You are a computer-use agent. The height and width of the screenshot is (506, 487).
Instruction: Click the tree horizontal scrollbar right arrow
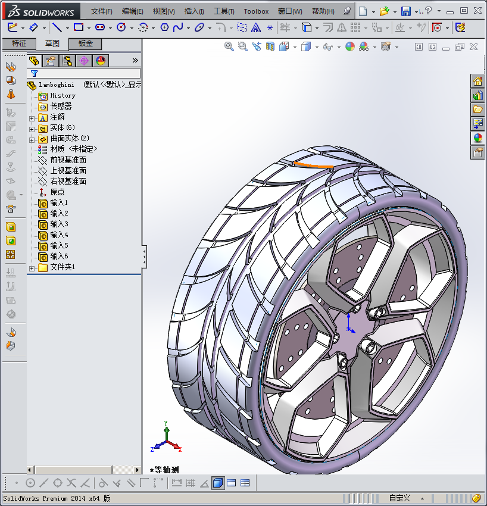(138, 470)
